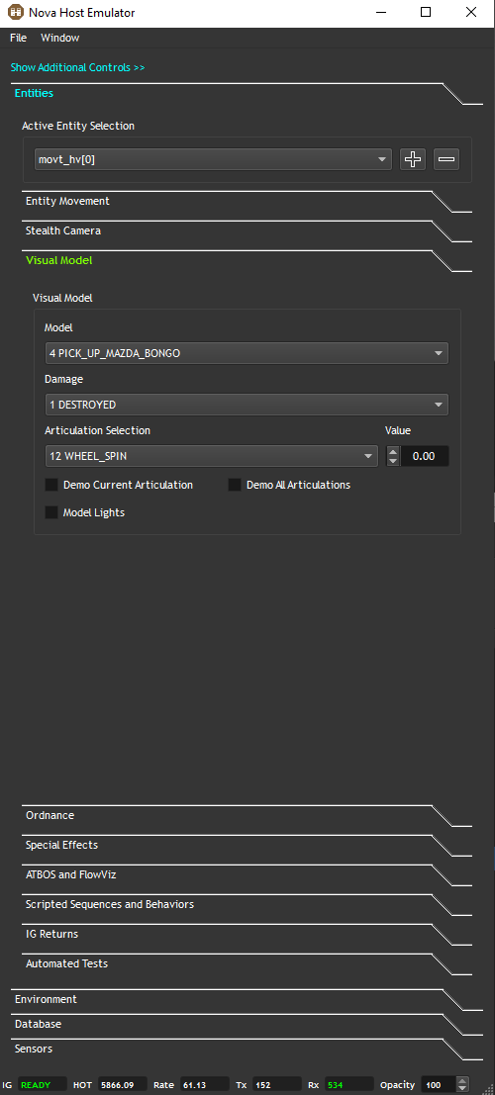
Task: Open the Damage dropdown showing DESTROYED
Action: tap(247, 405)
